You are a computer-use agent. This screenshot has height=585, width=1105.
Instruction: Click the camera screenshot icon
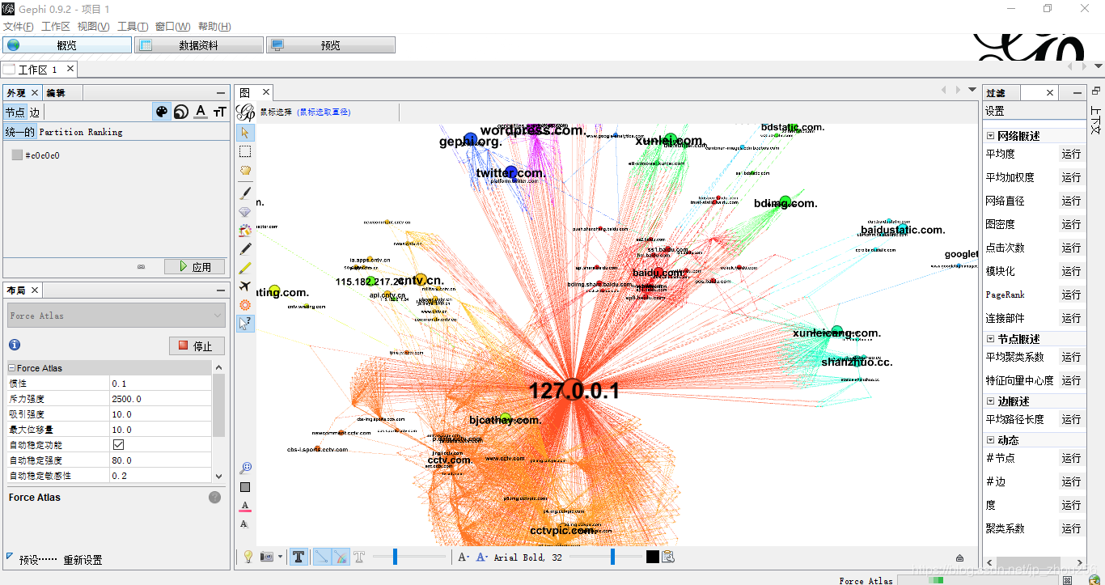(266, 557)
